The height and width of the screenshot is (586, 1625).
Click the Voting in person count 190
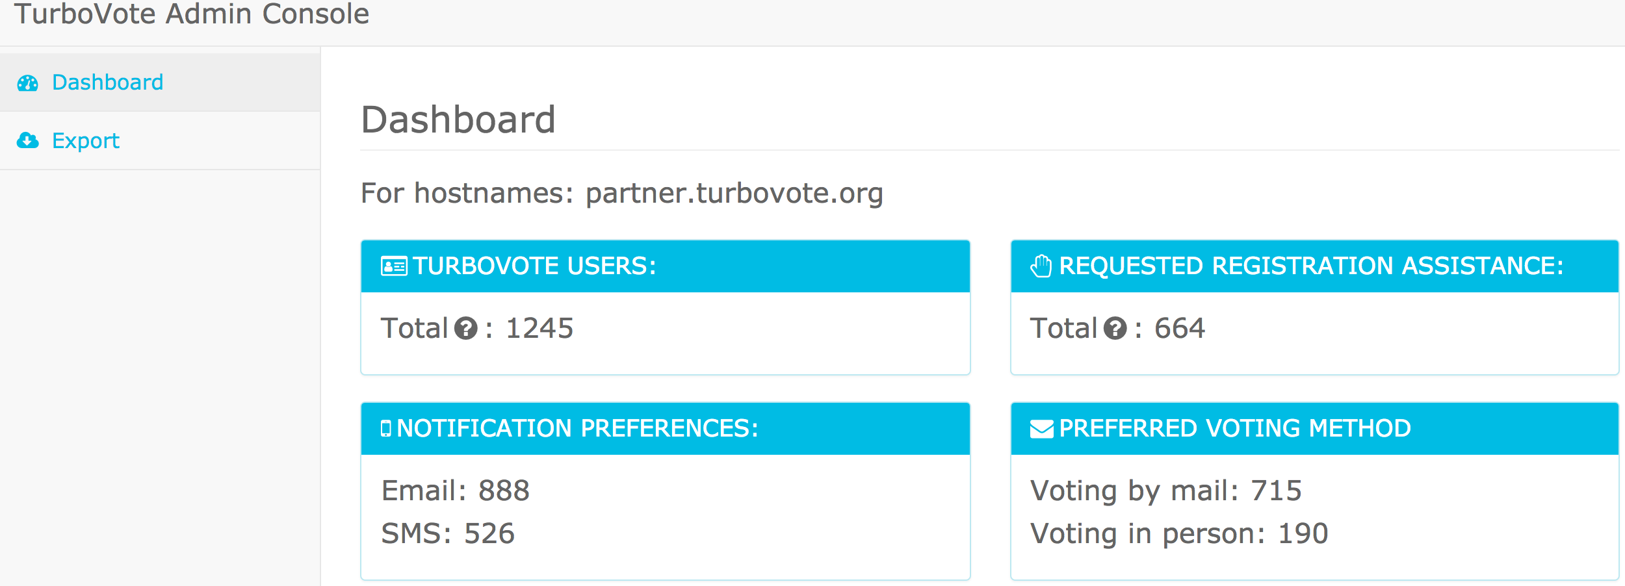click(1303, 534)
